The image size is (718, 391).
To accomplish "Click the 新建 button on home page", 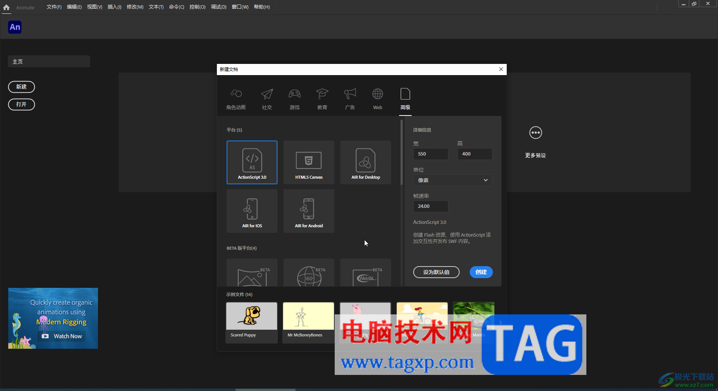I will 21,87.
